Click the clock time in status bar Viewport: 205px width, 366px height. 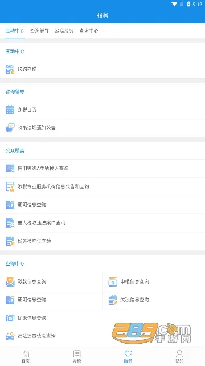tap(198, 4)
